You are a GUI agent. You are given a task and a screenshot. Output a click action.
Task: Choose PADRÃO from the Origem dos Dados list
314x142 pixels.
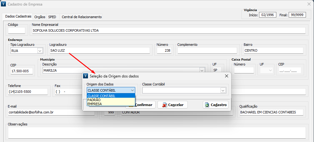pyautogui.click(x=94, y=100)
